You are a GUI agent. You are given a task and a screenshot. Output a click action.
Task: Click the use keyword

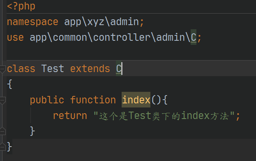pos(15,37)
